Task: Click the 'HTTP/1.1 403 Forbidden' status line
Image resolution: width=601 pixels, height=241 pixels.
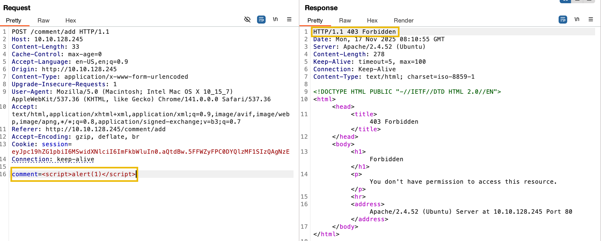Action: [354, 32]
